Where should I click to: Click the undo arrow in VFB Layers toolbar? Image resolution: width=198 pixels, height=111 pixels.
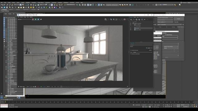[x=145, y=19]
